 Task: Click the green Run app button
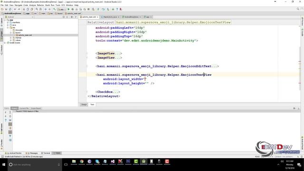coord(68,9)
